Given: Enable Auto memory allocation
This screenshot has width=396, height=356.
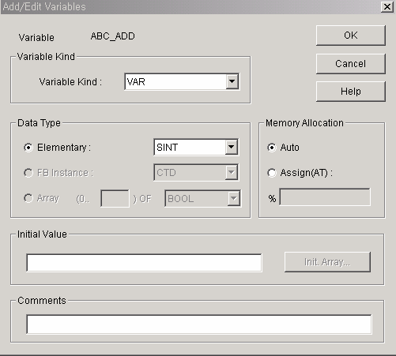Looking at the screenshot, I should [x=272, y=148].
